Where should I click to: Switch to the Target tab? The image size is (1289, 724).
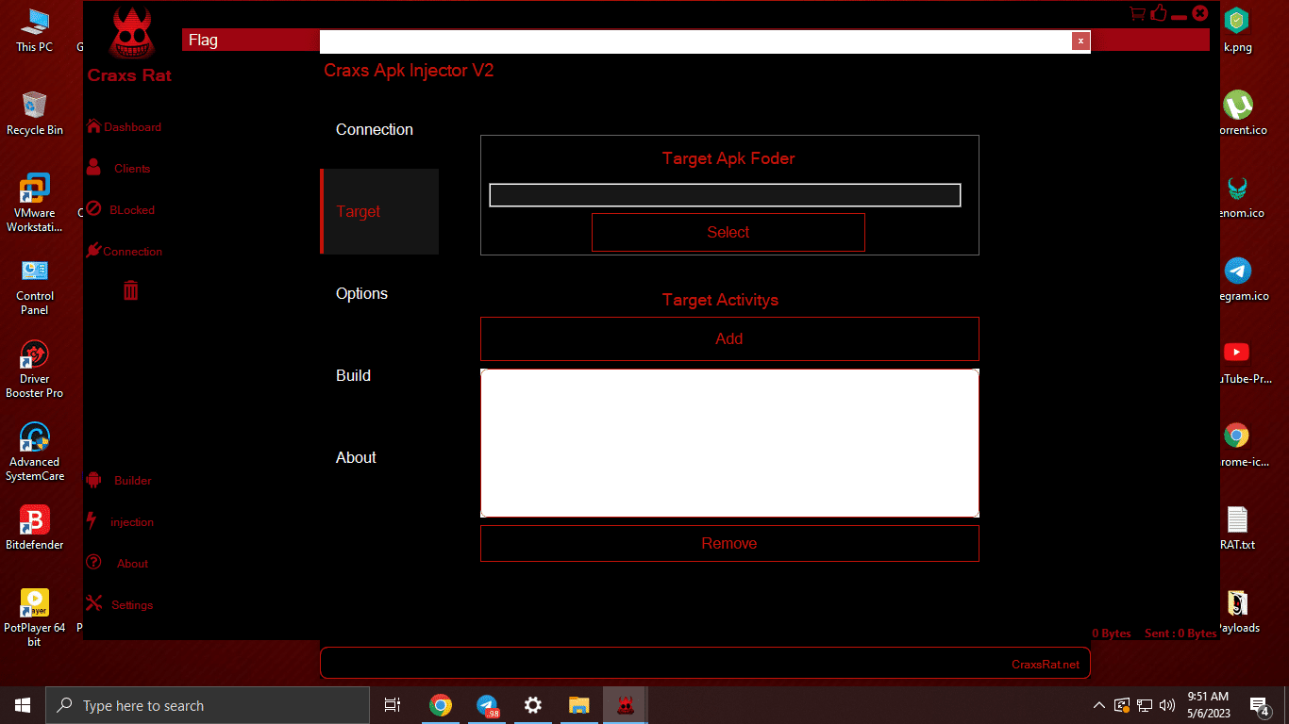pyautogui.click(x=379, y=211)
